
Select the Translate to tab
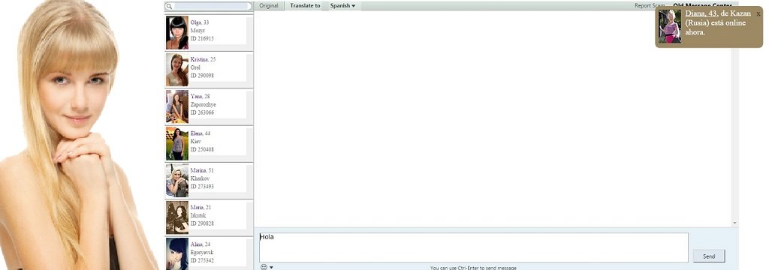(x=305, y=6)
